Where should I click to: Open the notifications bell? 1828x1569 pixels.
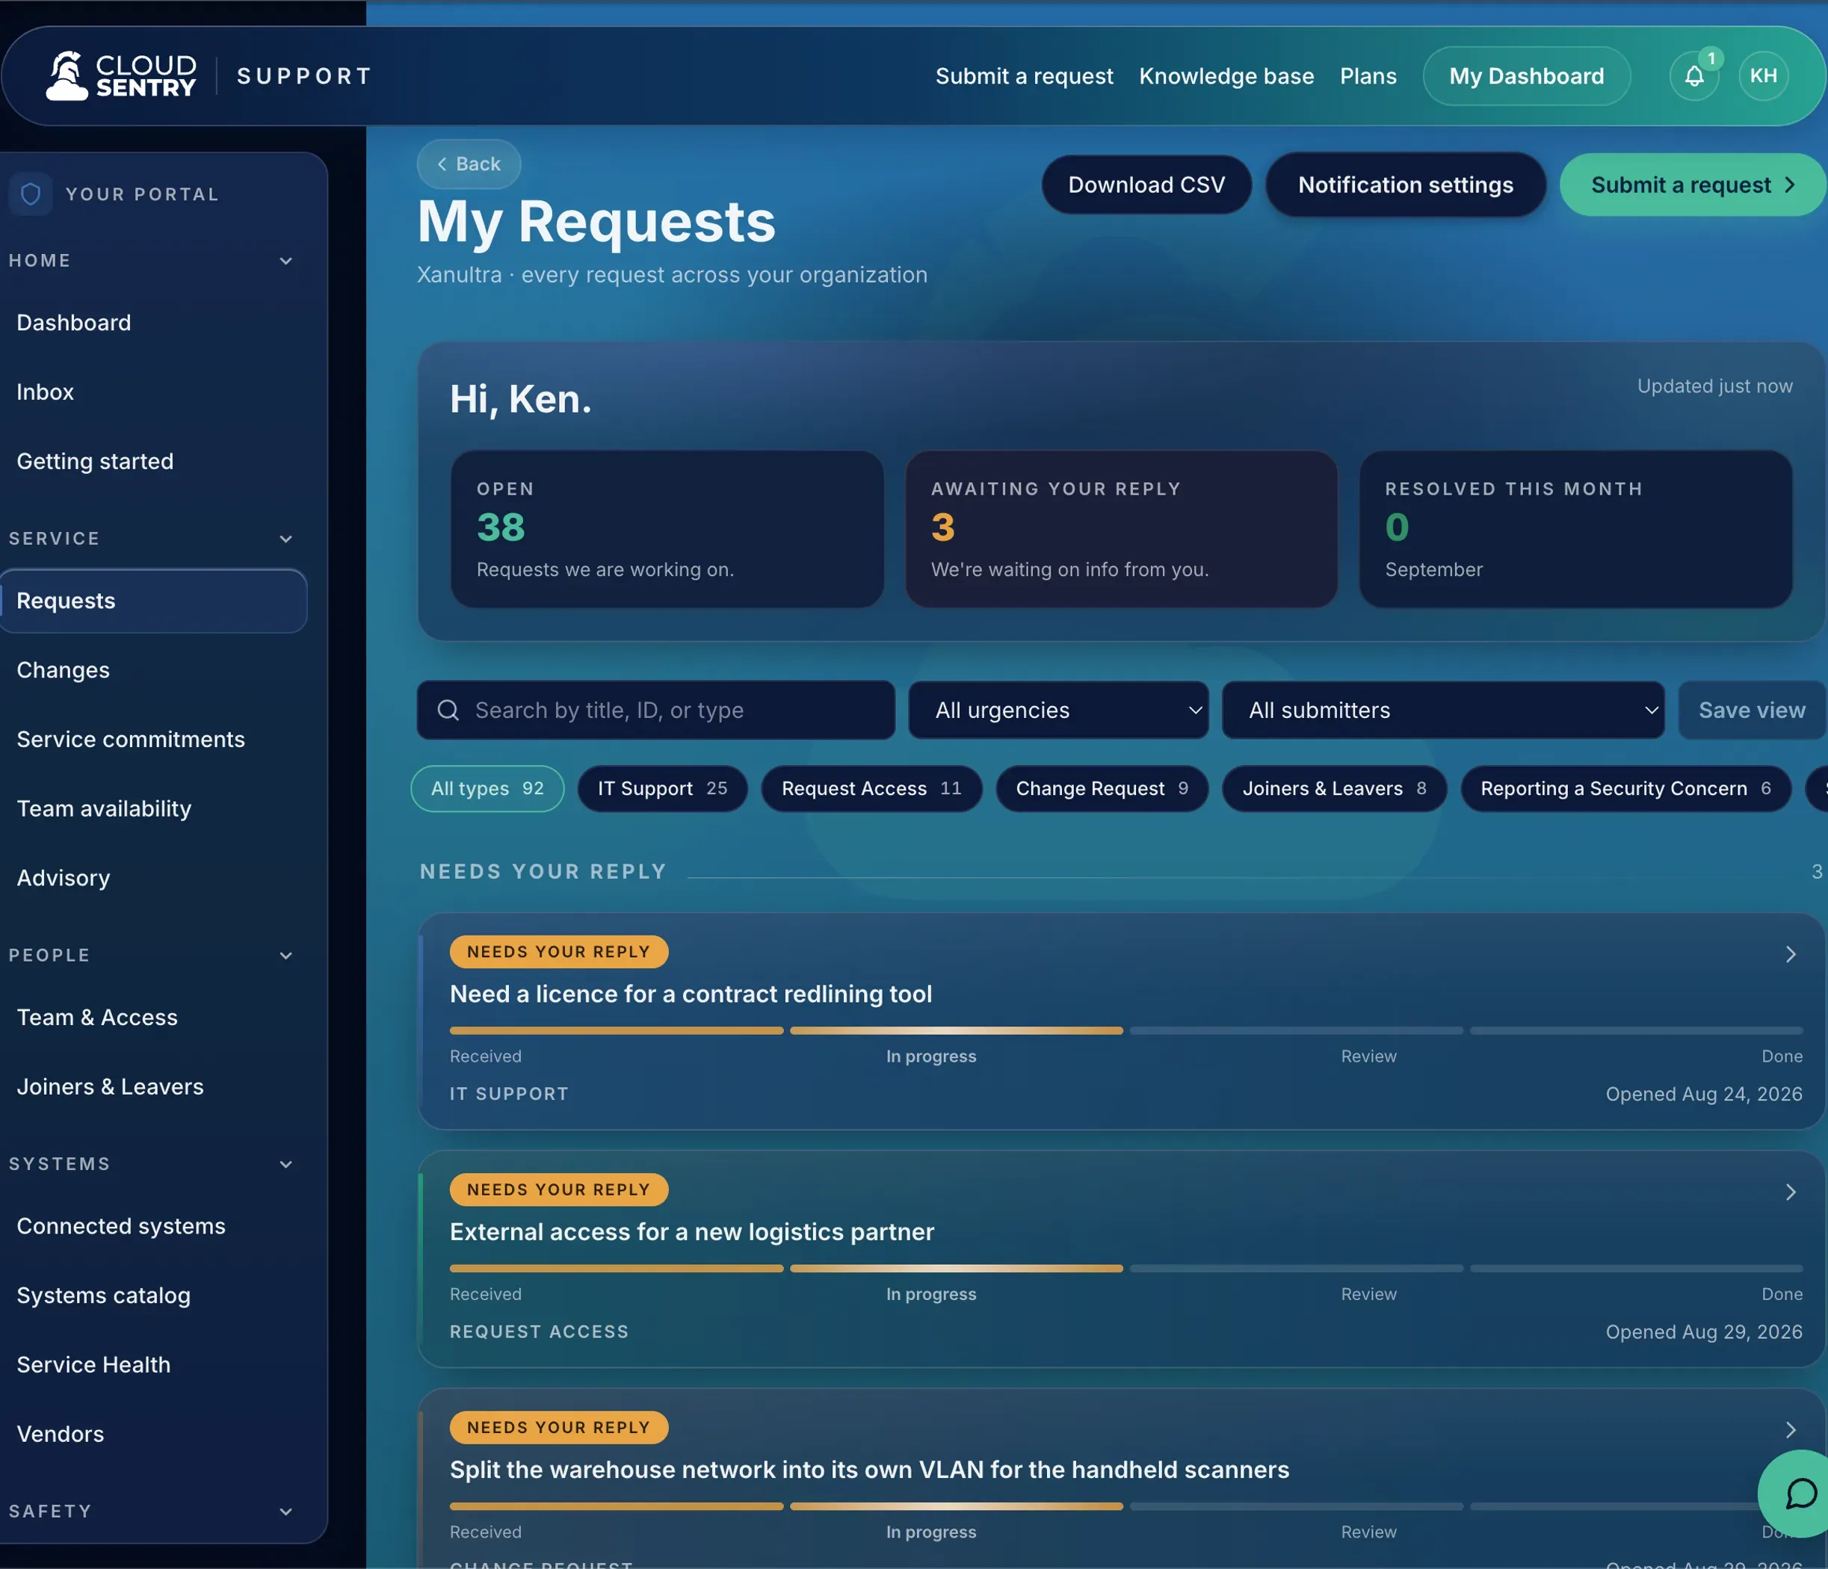coord(1694,76)
